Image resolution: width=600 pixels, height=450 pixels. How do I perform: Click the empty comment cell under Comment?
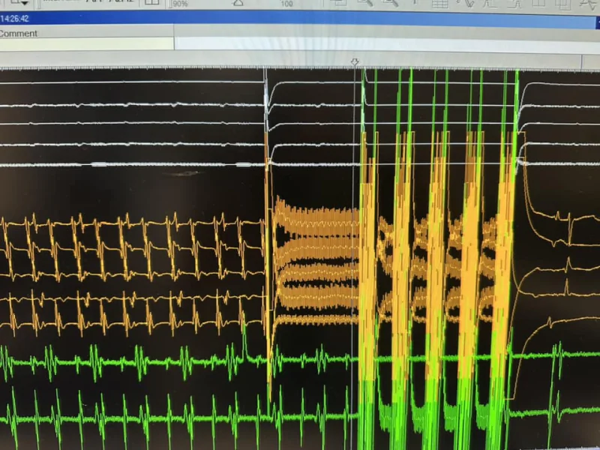[86, 44]
